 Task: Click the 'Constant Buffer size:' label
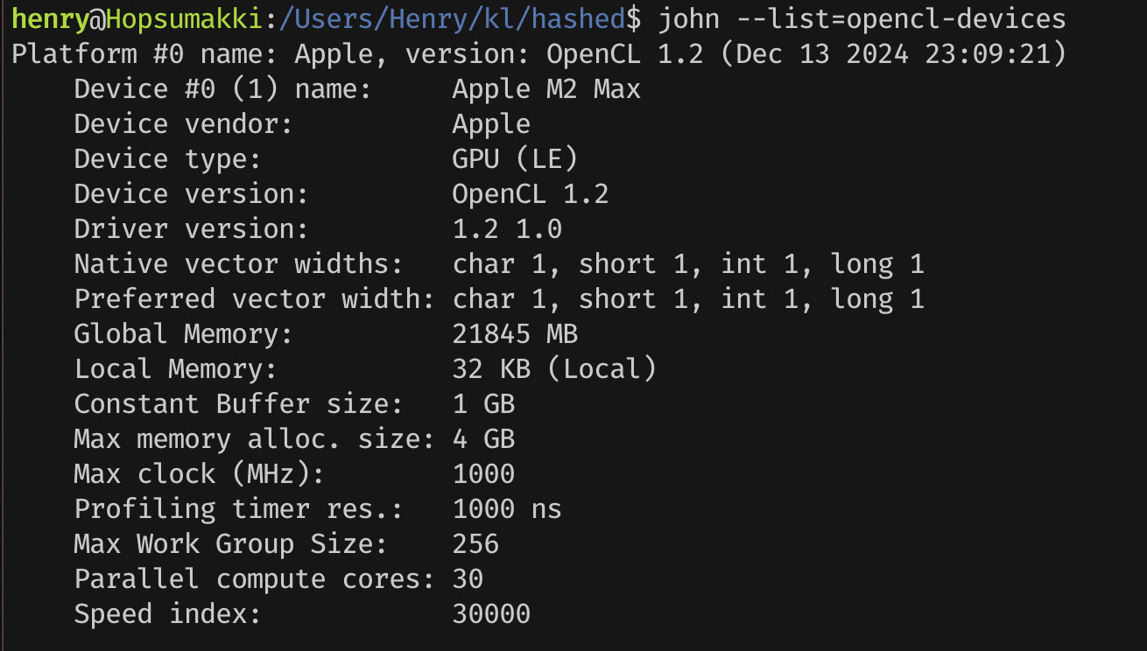(x=238, y=404)
